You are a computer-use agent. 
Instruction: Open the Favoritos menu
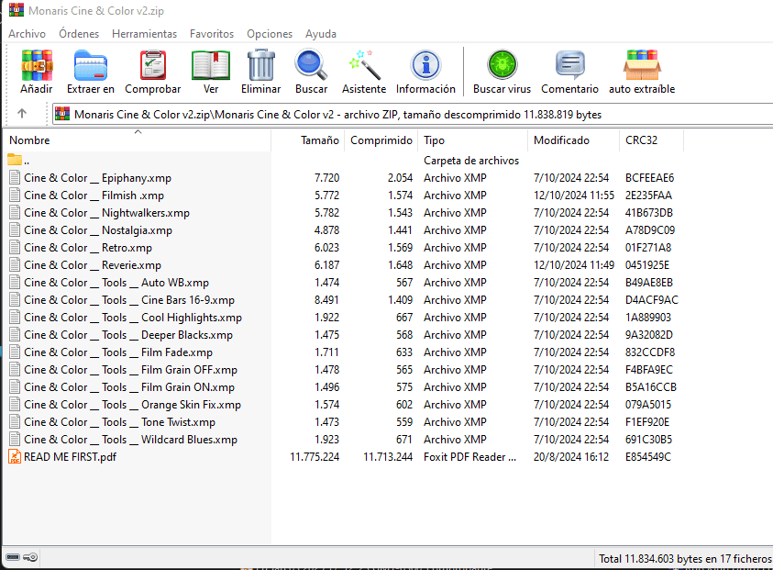pos(212,34)
